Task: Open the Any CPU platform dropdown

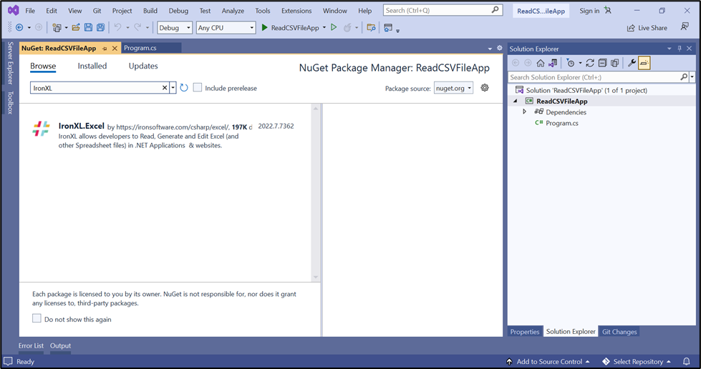Action: [x=226, y=28]
